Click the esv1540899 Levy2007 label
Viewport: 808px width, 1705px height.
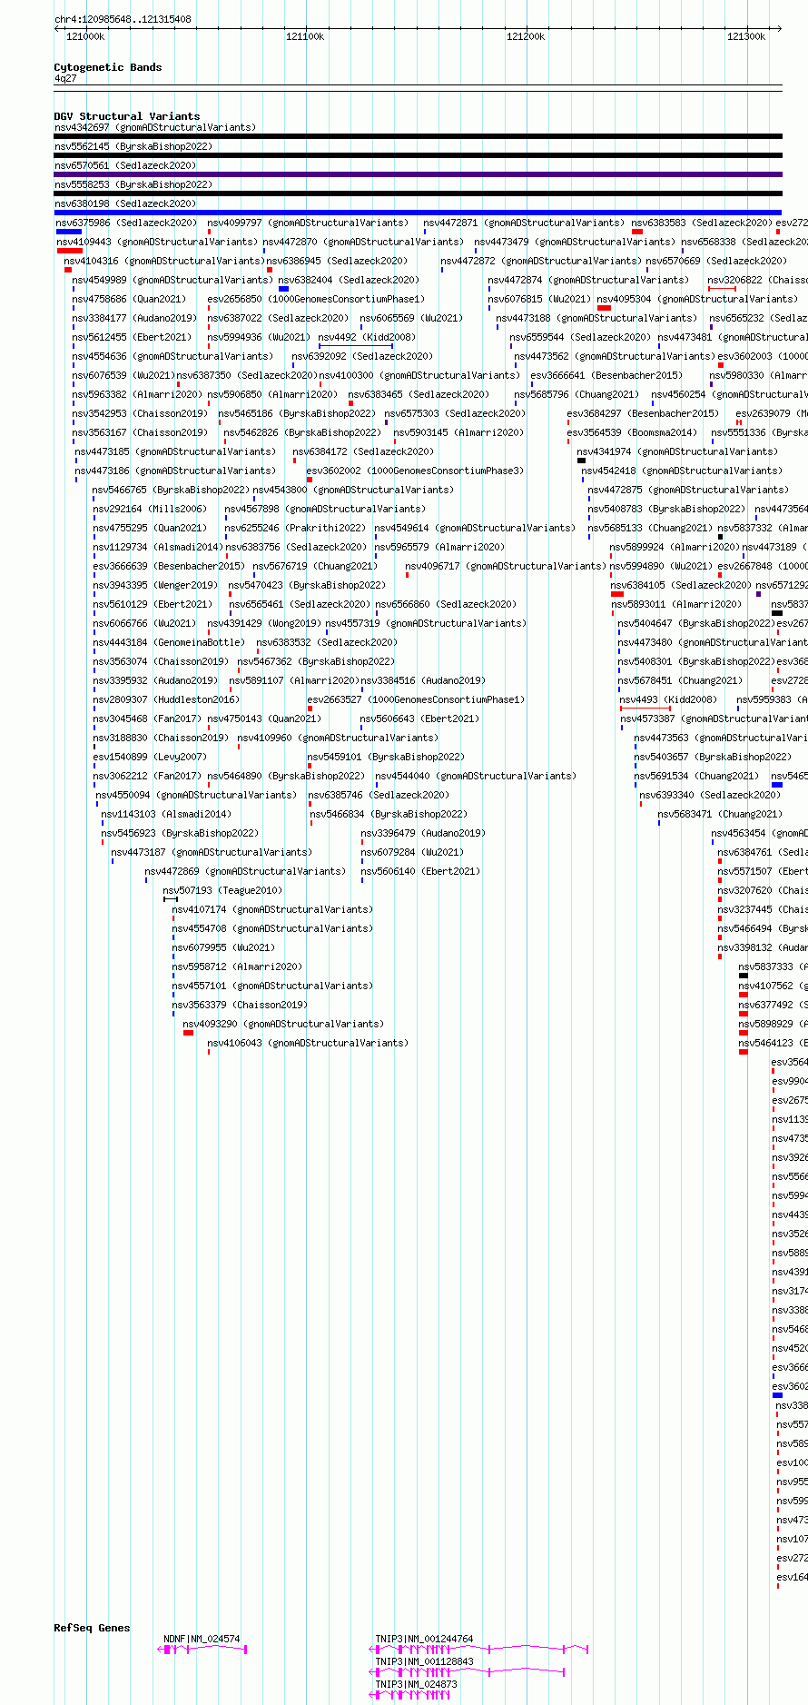coord(150,757)
